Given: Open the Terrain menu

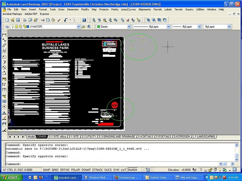Looking at the screenshot, I should pos(178,9).
